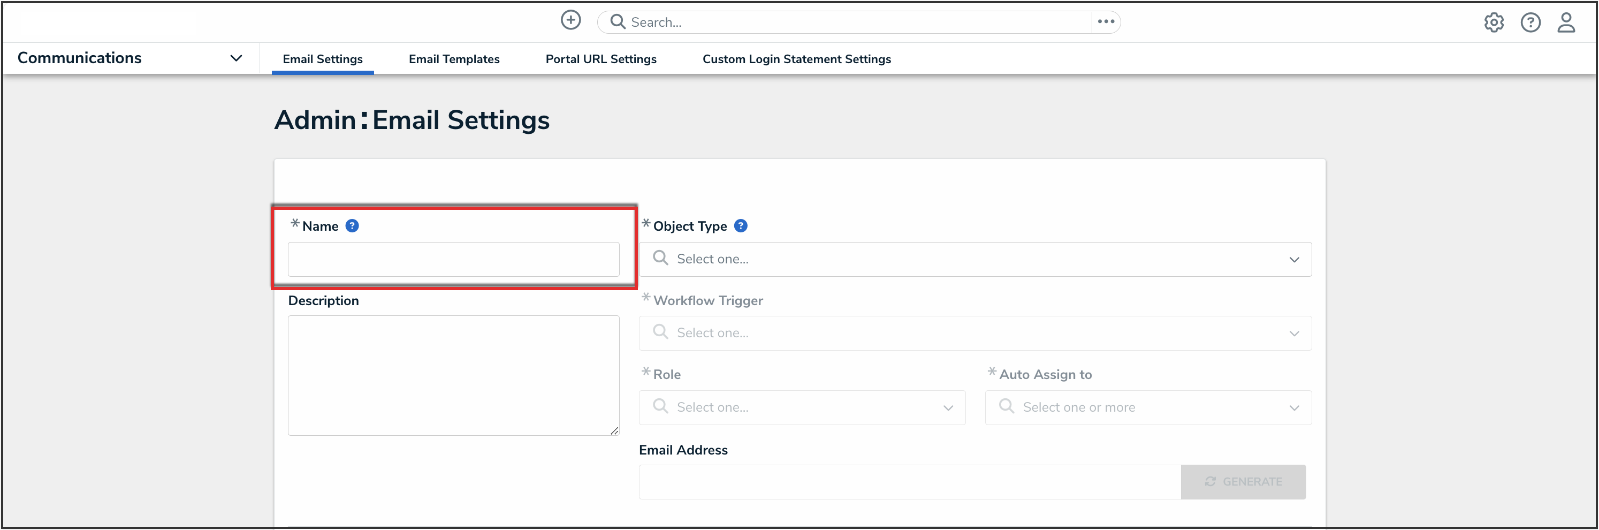Switch to the Email Templates tab

[x=454, y=59]
